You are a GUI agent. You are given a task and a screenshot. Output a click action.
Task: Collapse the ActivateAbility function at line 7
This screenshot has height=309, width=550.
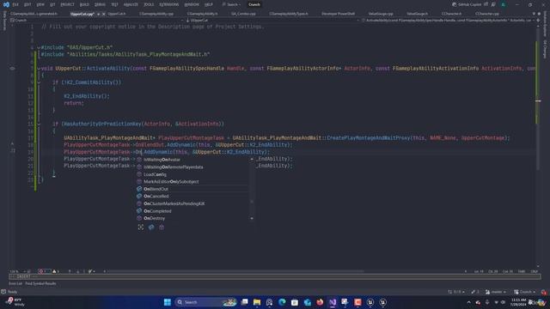tap(39, 69)
